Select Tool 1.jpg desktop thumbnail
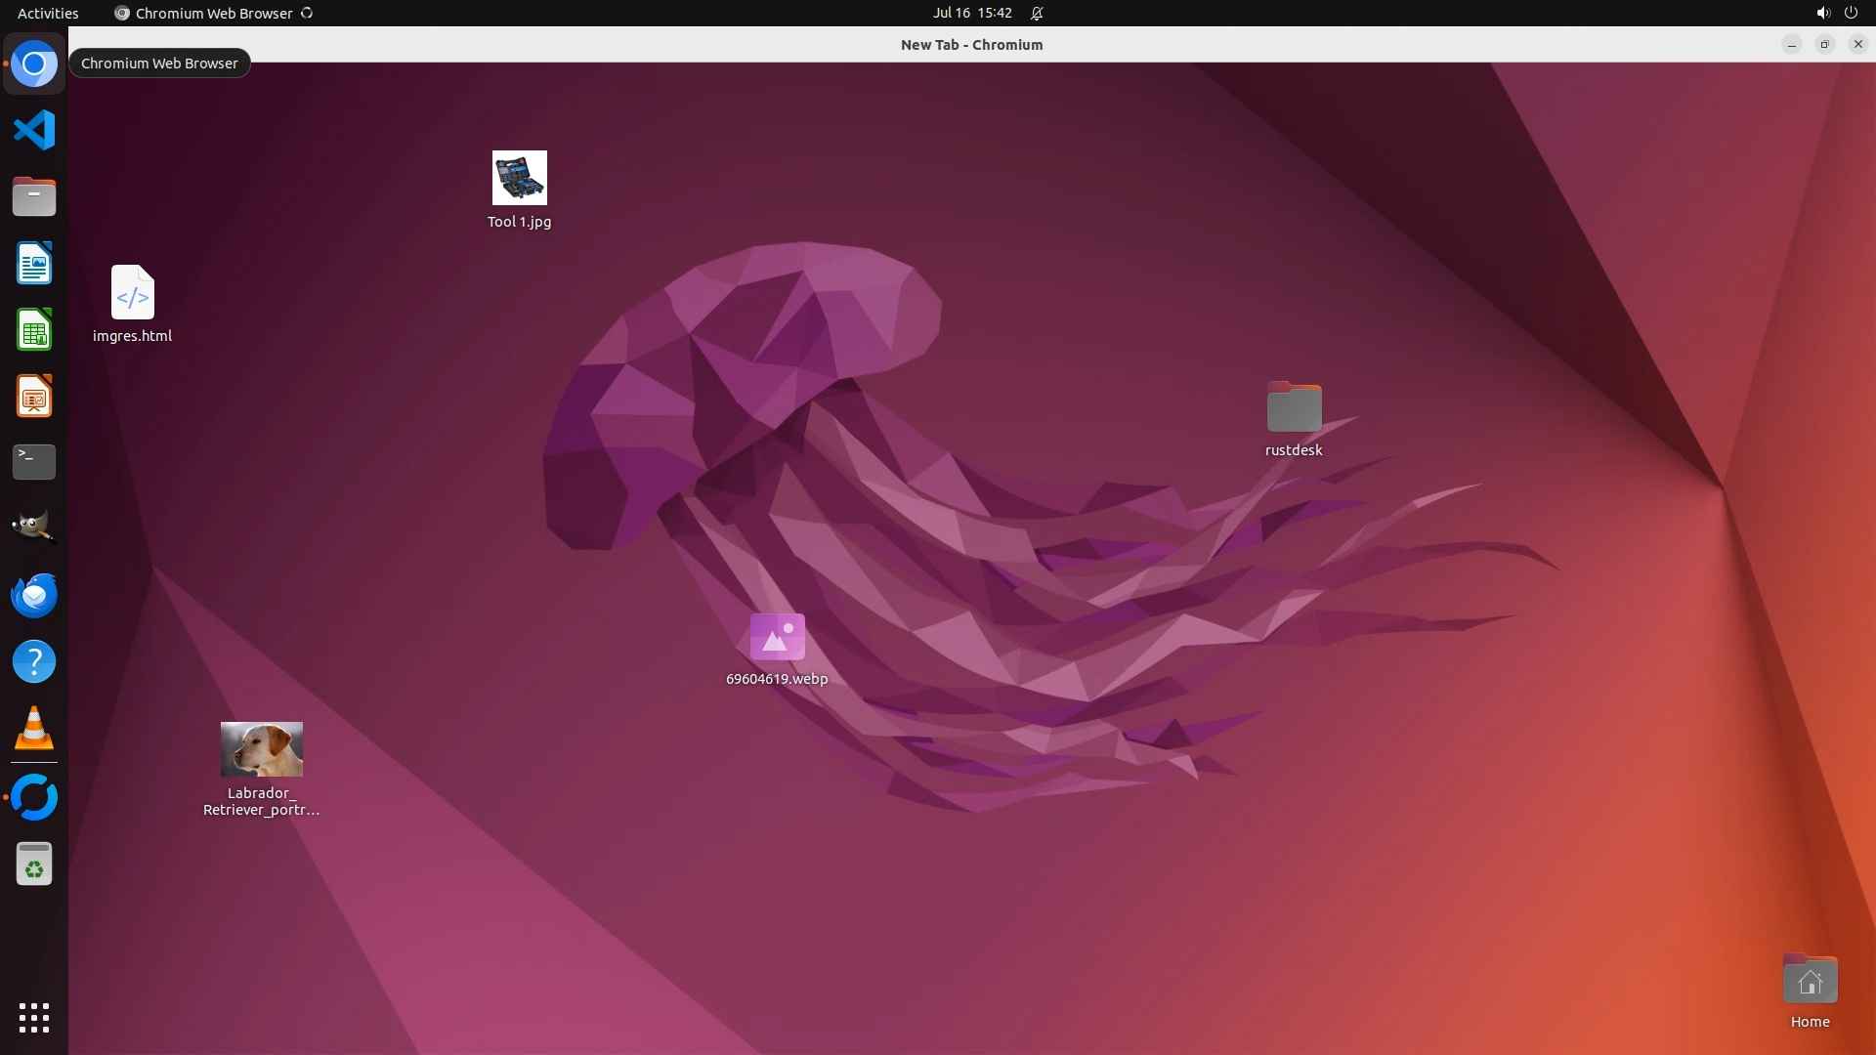Image resolution: width=1876 pixels, height=1055 pixels. pos(519,178)
